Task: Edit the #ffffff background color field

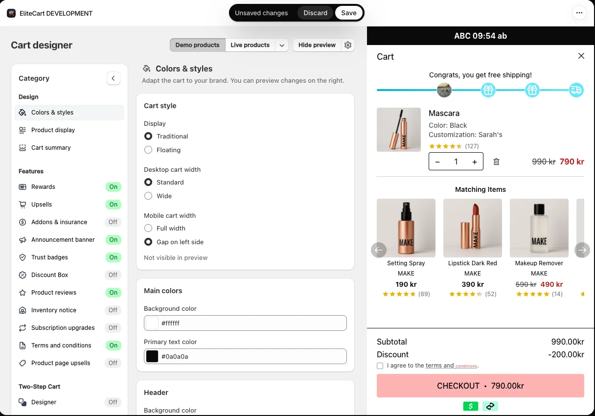Action: click(x=246, y=323)
